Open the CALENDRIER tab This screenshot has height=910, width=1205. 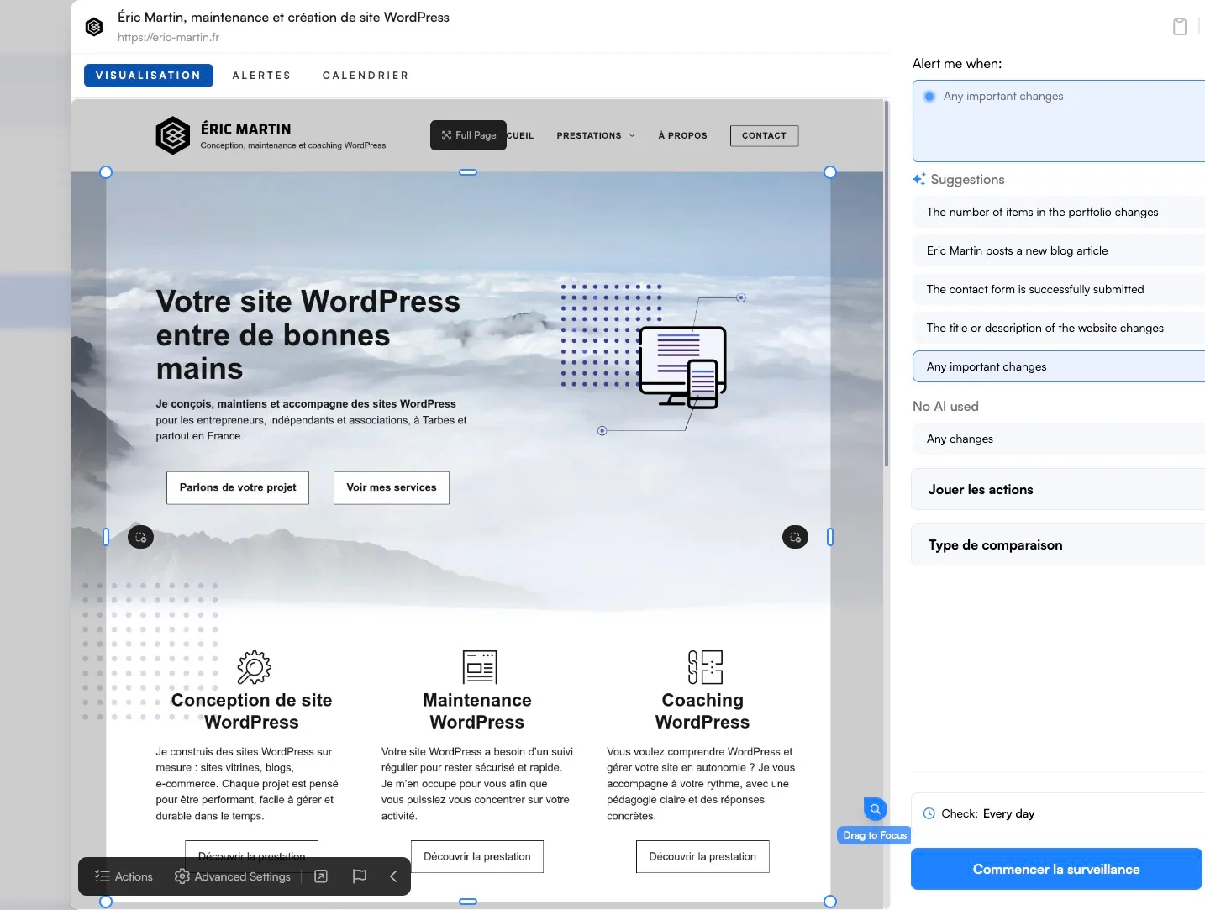point(366,76)
